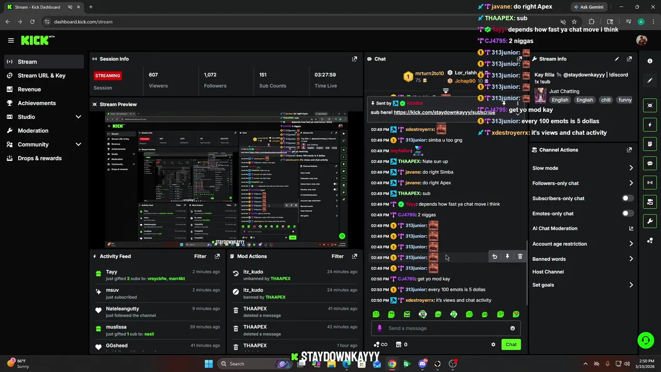
Task: Delete the hovered 313junior message
Action: pos(520,257)
